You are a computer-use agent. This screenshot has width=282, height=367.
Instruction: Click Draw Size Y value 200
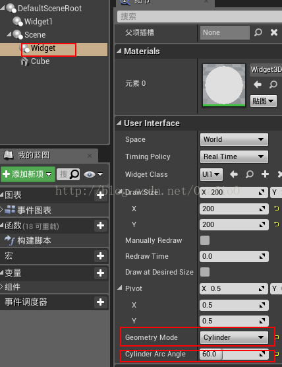pyautogui.click(x=234, y=224)
